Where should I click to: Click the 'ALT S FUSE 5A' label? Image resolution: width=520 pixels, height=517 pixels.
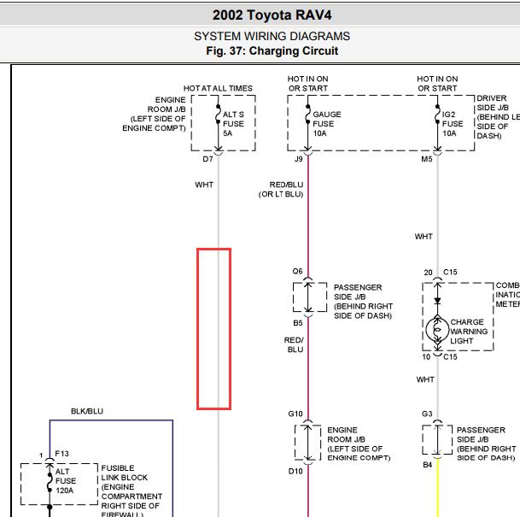coord(233,124)
